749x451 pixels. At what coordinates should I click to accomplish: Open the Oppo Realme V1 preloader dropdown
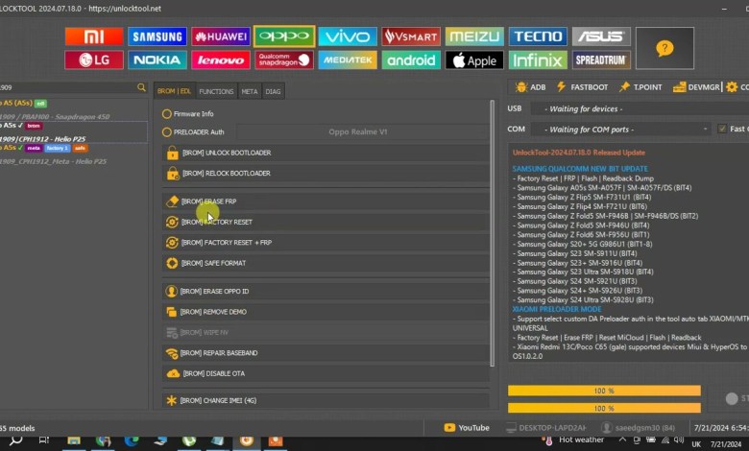(x=357, y=131)
